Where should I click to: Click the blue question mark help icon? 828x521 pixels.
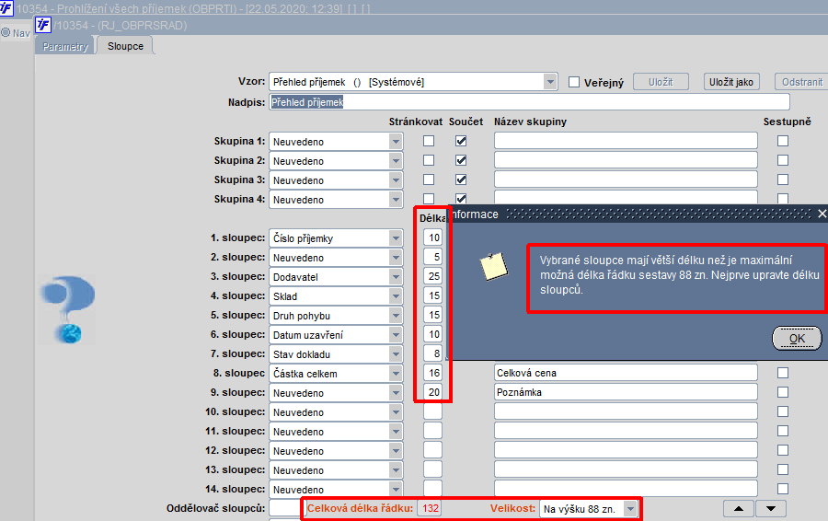(x=68, y=309)
